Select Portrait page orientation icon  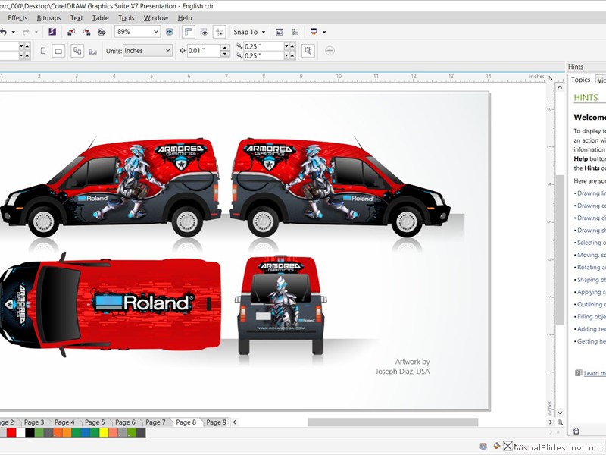pyautogui.click(x=43, y=51)
